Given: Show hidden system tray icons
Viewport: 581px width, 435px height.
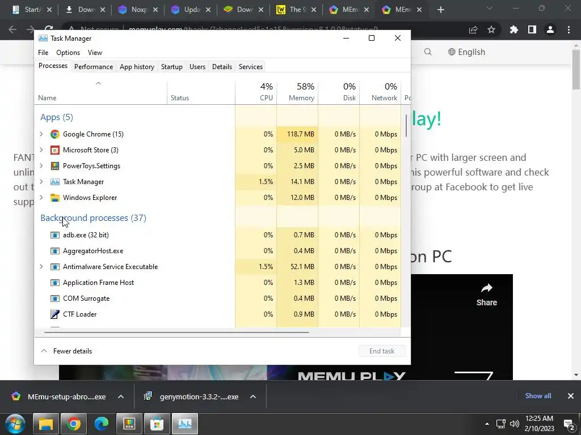Looking at the screenshot, I should (487, 424).
